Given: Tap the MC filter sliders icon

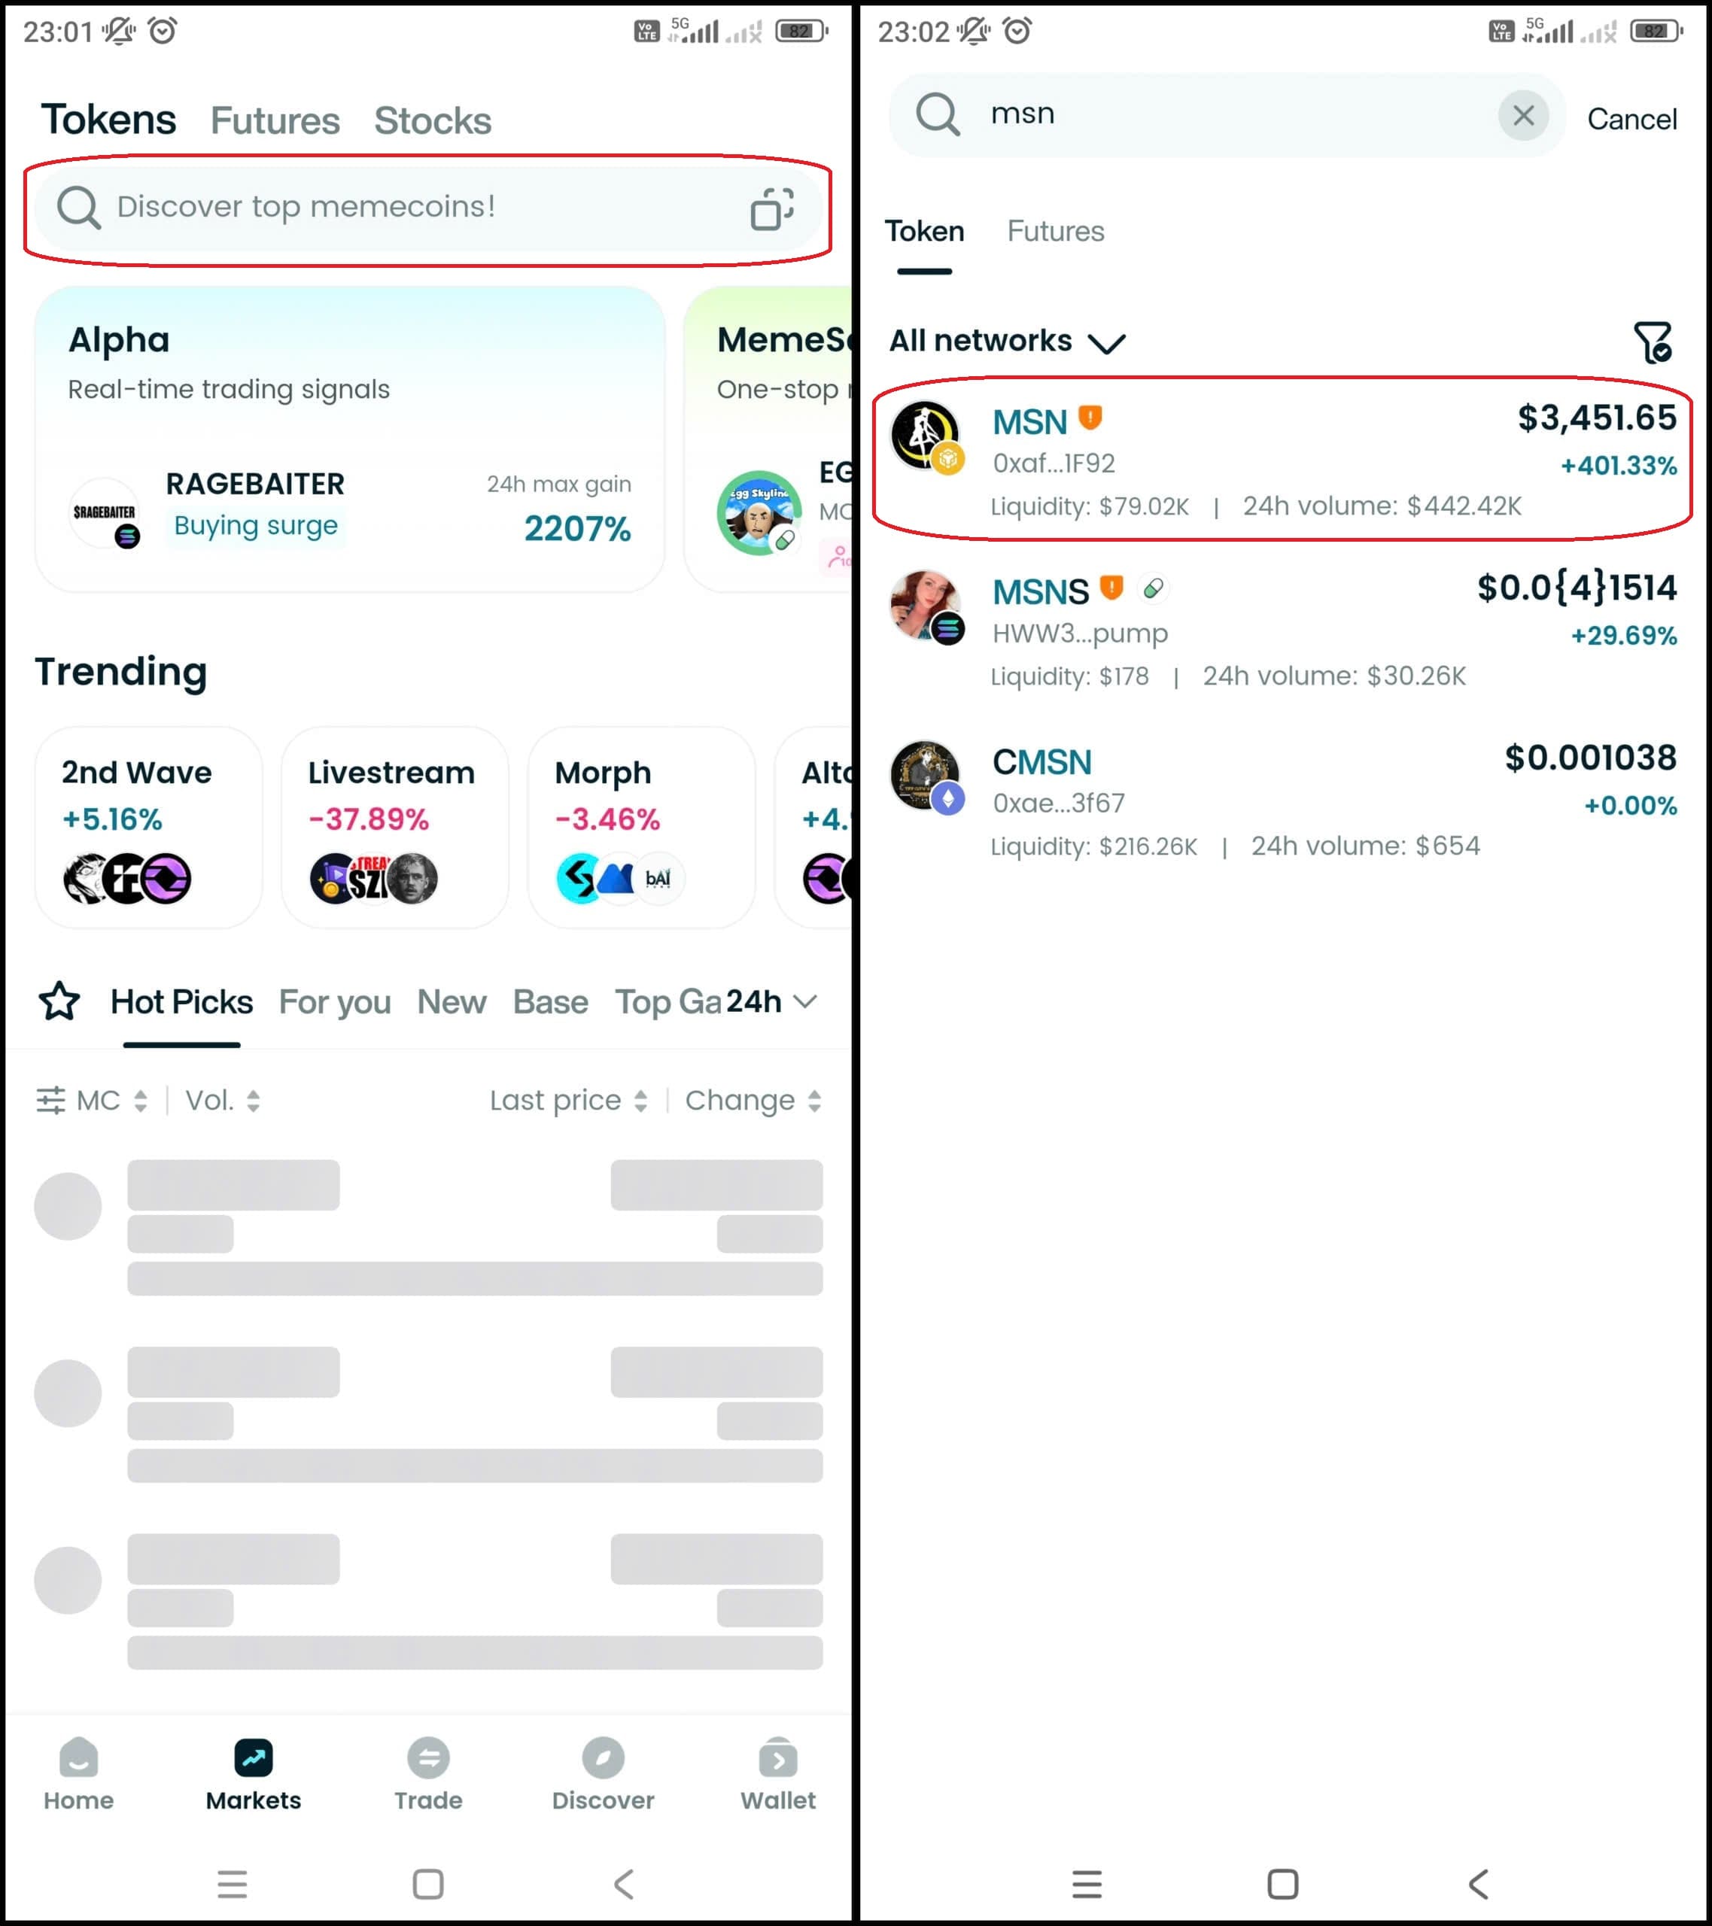Looking at the screenshot, I should 51,1100.
